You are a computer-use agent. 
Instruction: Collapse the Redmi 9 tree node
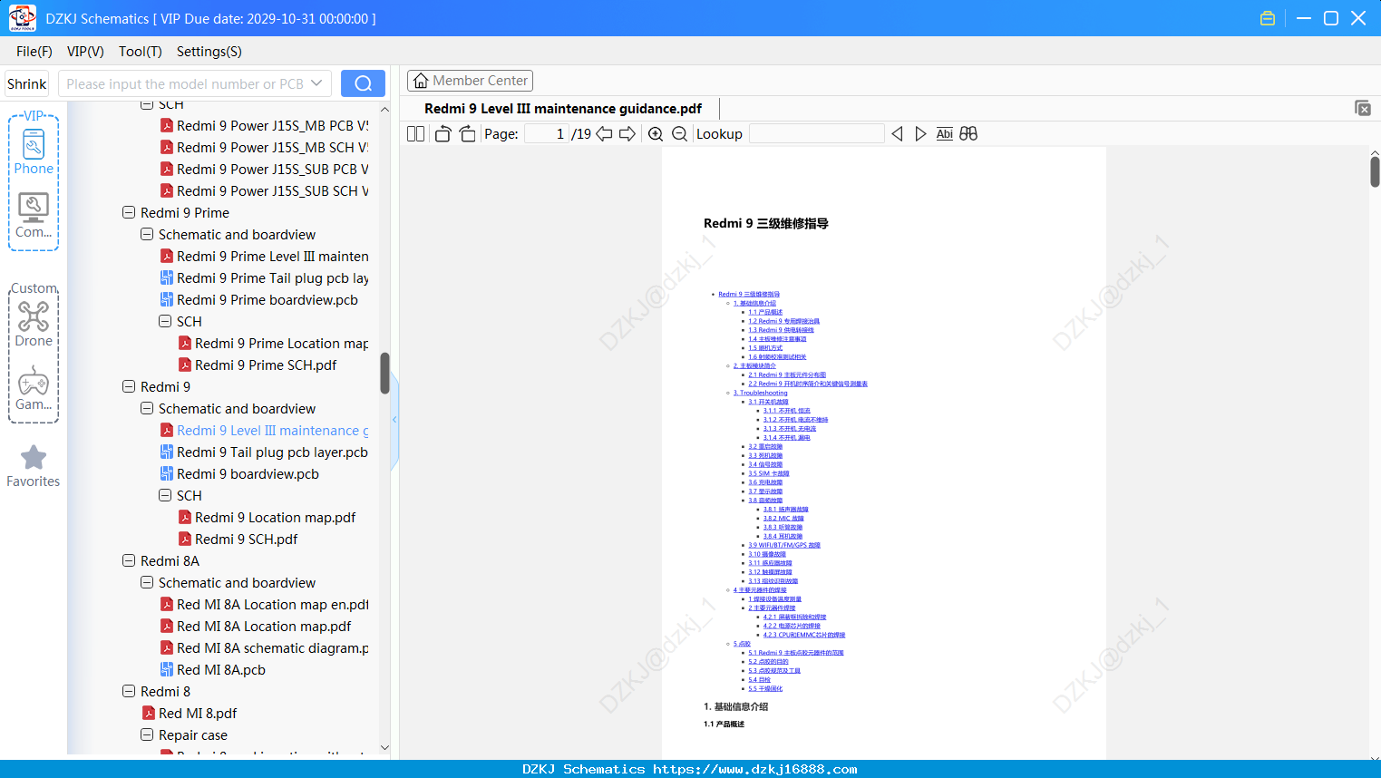(129, 386)
